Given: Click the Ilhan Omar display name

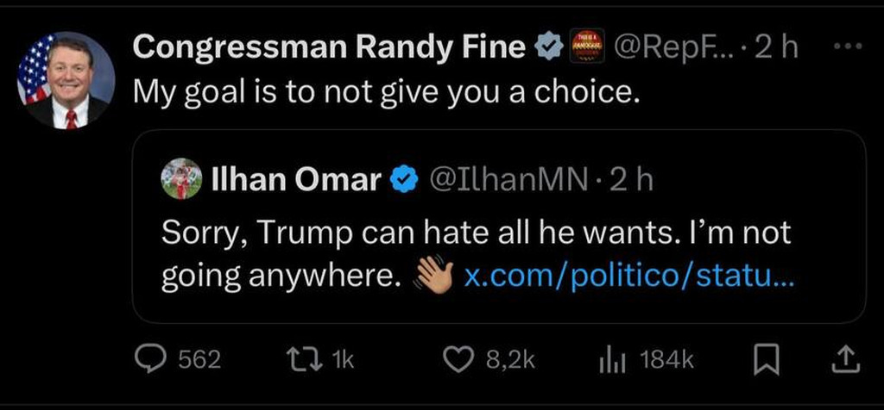Looking at the screenshot, I should 296,180.
